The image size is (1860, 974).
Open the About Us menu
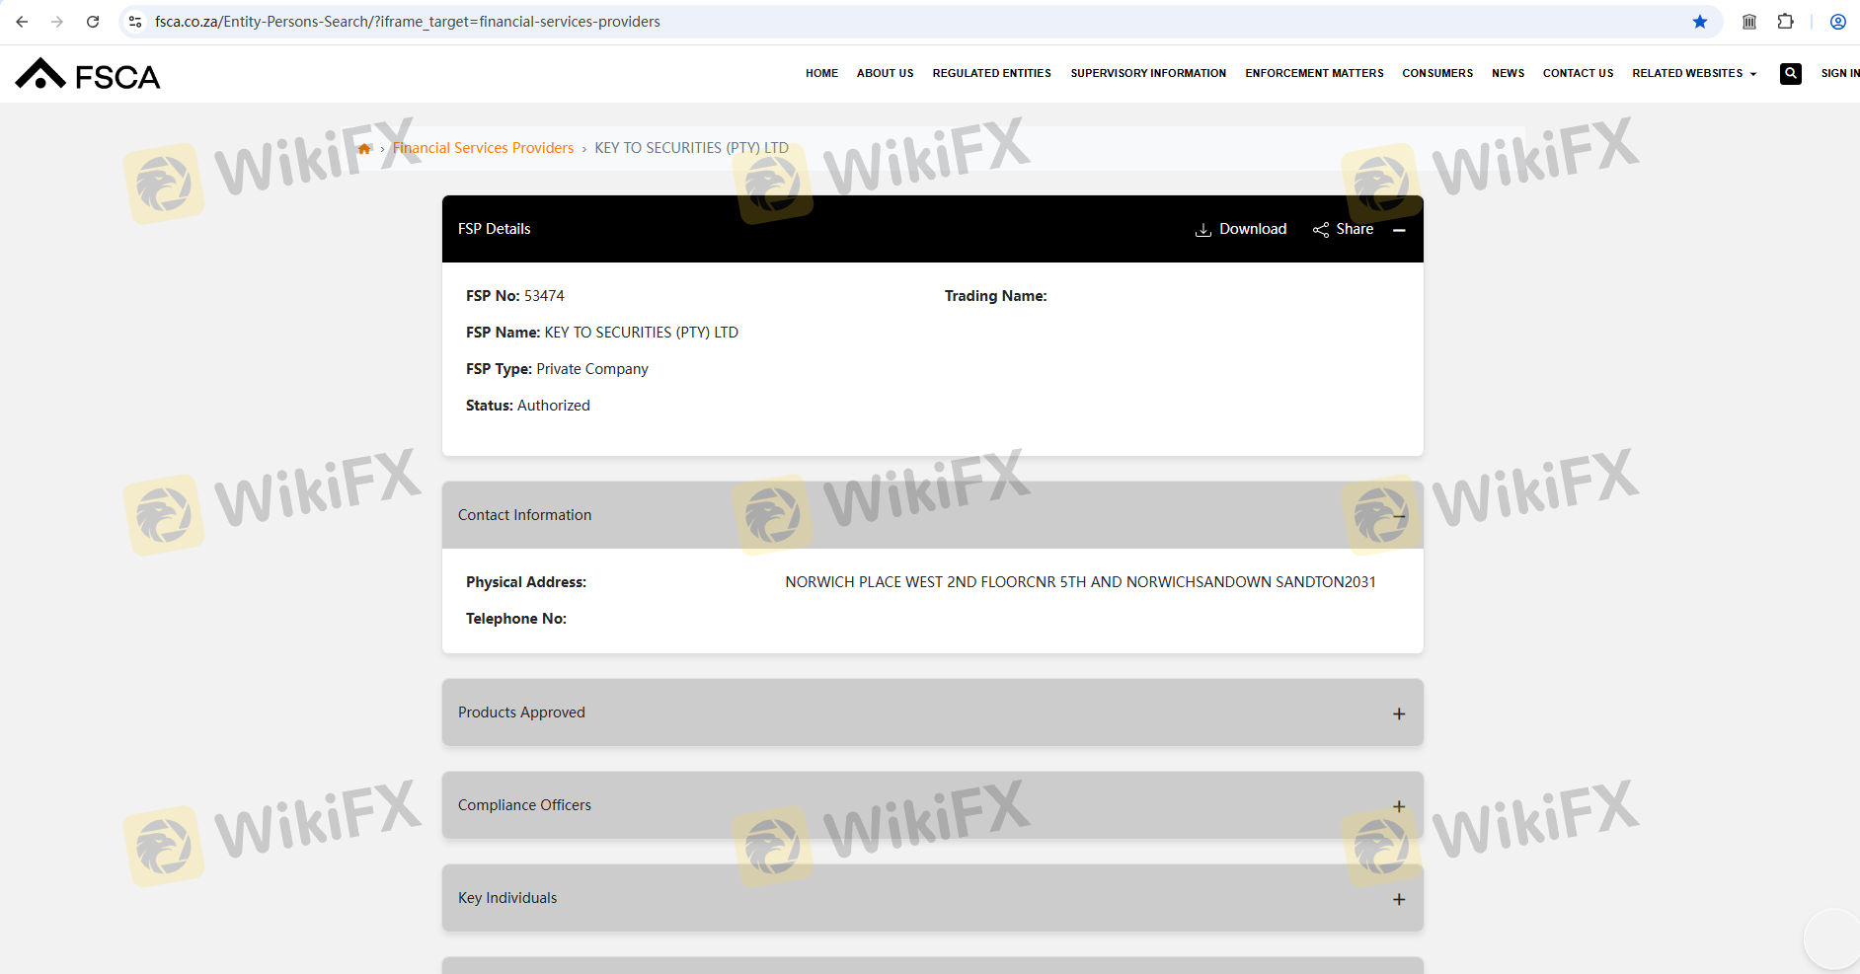(x=886, y=73)
